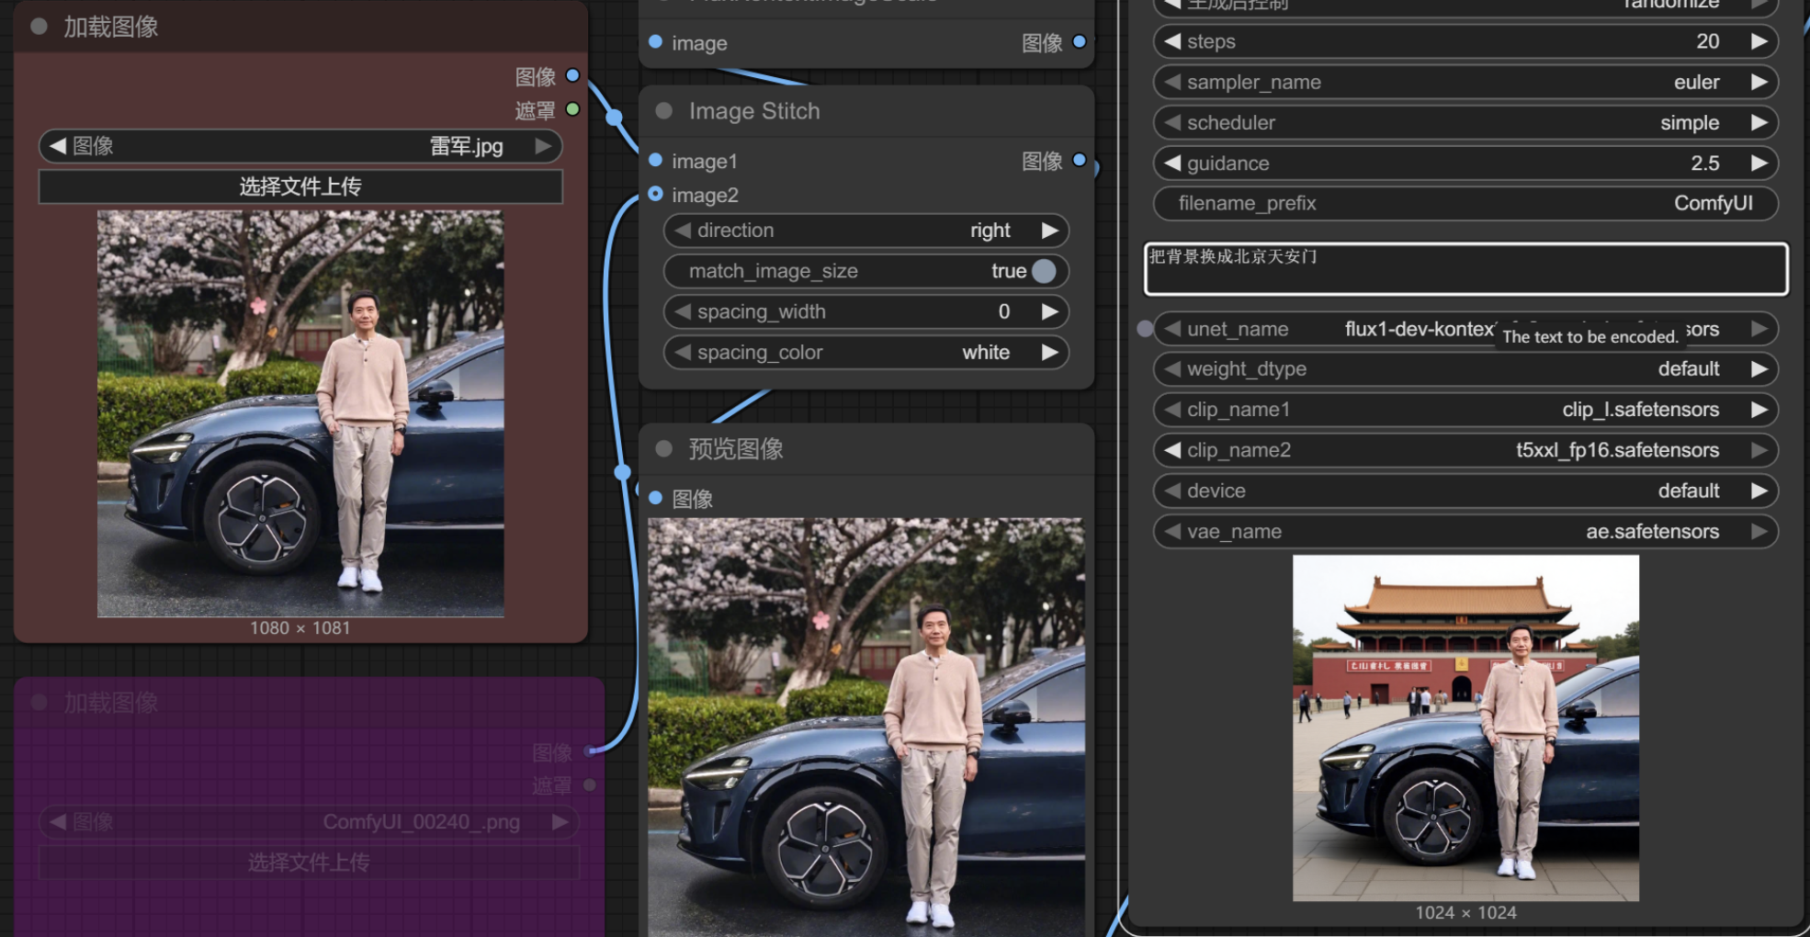This screenshot has height=937, width=1810.
Task: Collapse the Image Stitch node via dot
Action: click(x=663, y=111)
